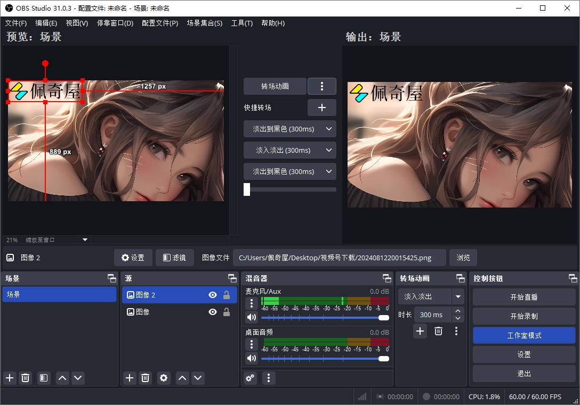Open the 配置文件(P) menu

pos(160,23)
